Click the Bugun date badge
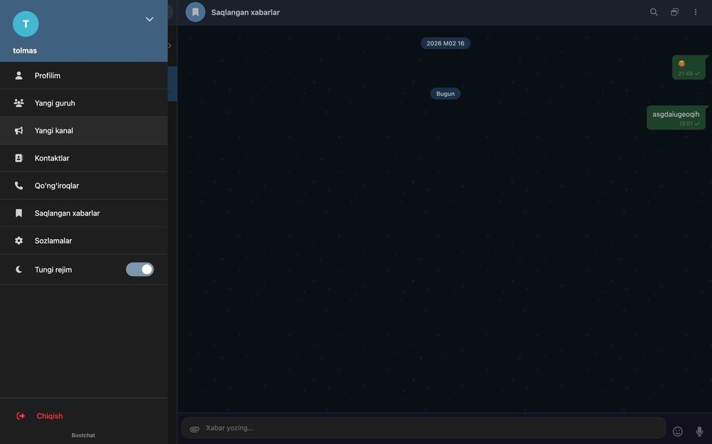This screenshot has width=712, height=444. coord(445,93)
